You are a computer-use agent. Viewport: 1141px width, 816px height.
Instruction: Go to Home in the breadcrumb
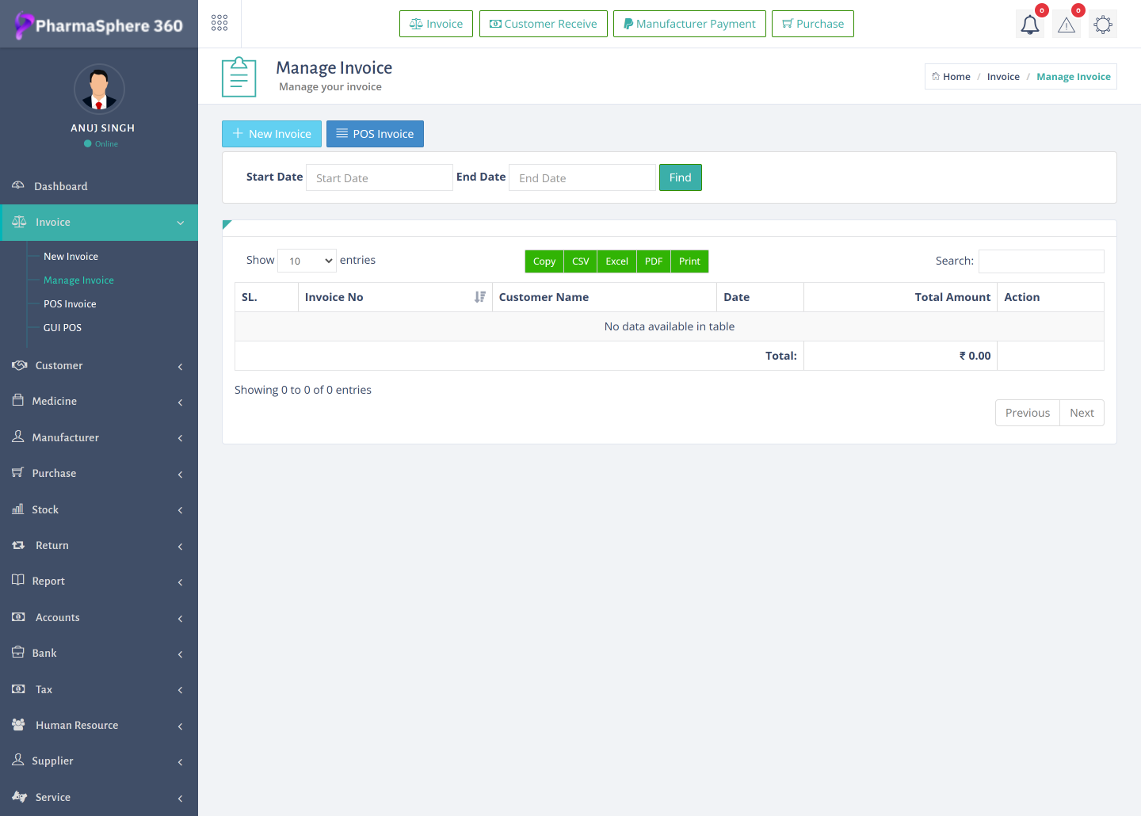956,77
